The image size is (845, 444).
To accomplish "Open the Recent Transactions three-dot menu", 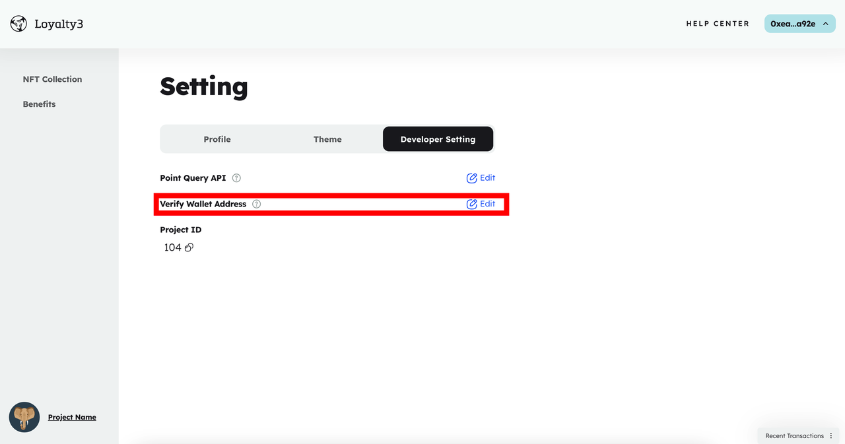I will 831,436.
